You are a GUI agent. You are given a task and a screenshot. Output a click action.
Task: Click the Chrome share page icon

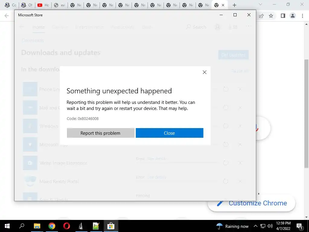pyautogui.click(x=261, y=16)
